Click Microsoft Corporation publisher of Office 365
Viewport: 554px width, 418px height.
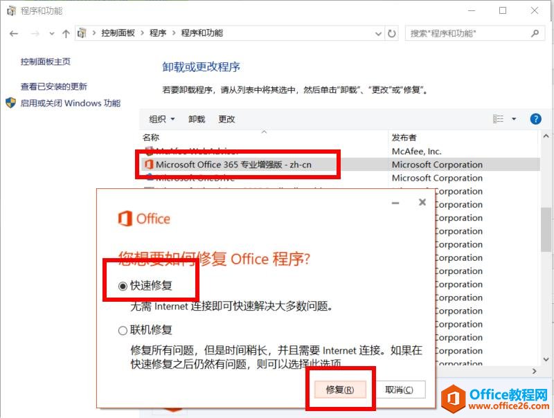tap(437, 165)
